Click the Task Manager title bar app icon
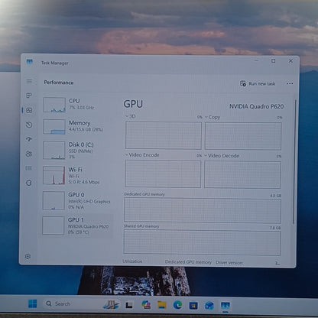Viewport: 318px width, 318px height. [30, 62]
